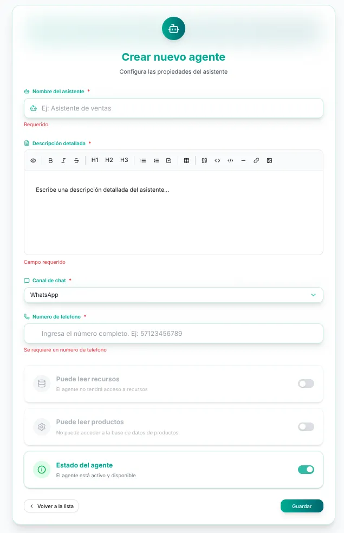
Task: Select the H3 heading style
Action: tap(124, 160)
